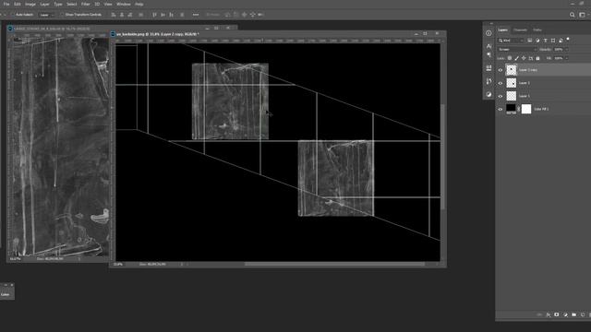Toggle lock all padlock icon
The image size is (591, 332).
(537, 58)
